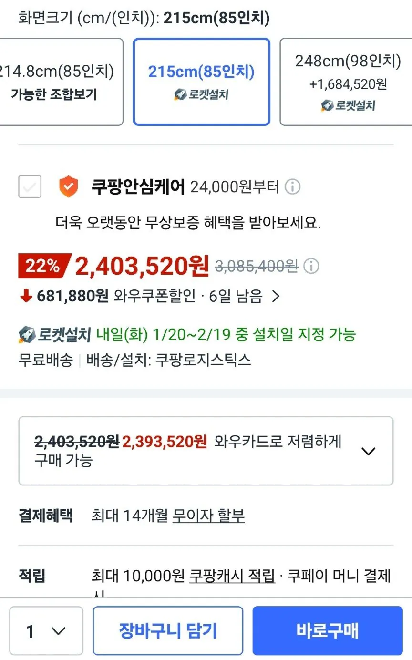412x660 pixels.
Task: Open the quantity dropdown showing 1
Action: (x=46, y=630)
